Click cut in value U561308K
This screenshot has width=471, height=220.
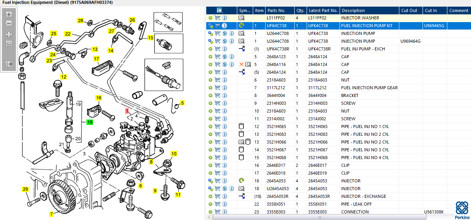click(434, 212)
